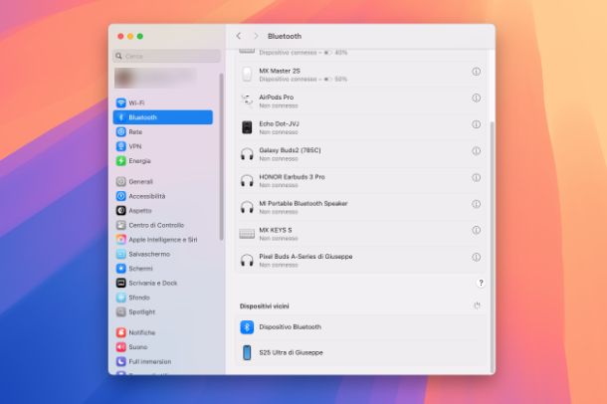The height and width of the screenshot is (404, 607).
Task: Select S25 Ultra di Giuseppe nearby device
Action: pyautogui.click(x=291, y=352)
